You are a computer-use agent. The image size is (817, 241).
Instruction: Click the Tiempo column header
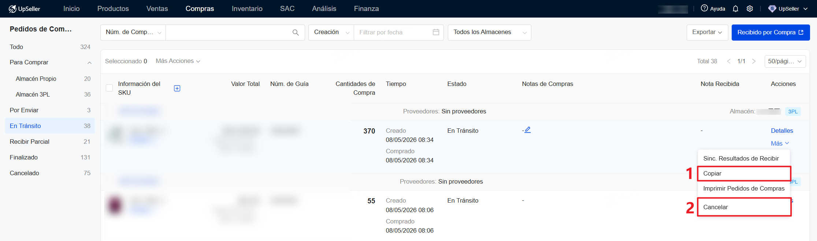(x=396, y=84)
